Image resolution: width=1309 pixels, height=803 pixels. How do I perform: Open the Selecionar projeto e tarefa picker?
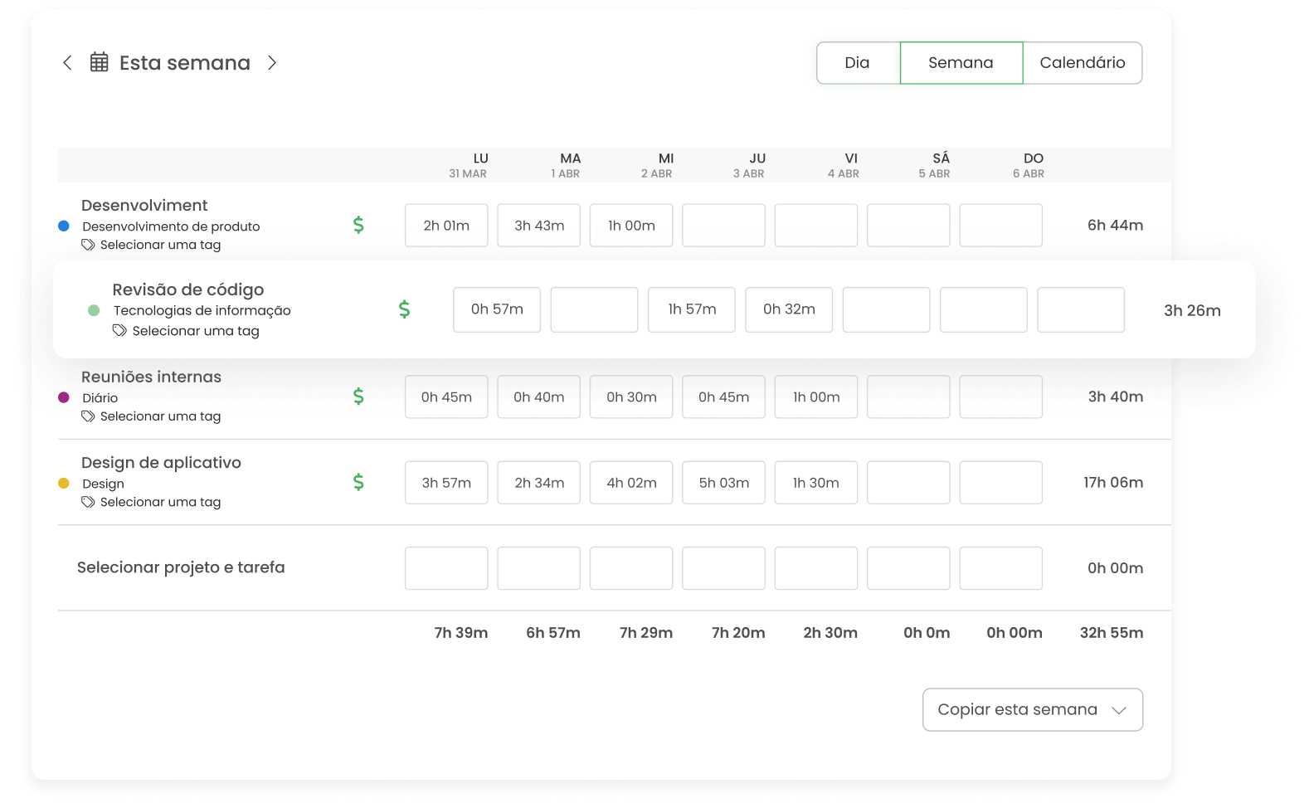[x=181, y=567]
